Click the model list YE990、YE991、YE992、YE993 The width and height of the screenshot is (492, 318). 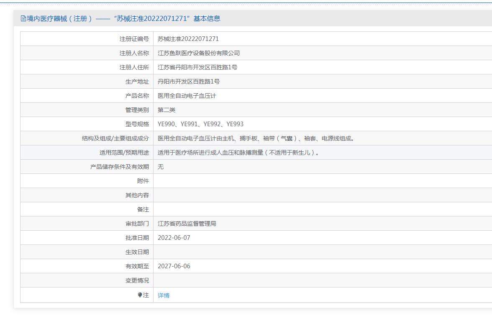coord(200,124)
